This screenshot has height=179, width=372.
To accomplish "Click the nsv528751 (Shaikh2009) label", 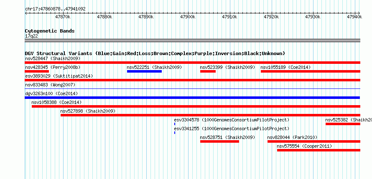I will [x=227, y=137].
